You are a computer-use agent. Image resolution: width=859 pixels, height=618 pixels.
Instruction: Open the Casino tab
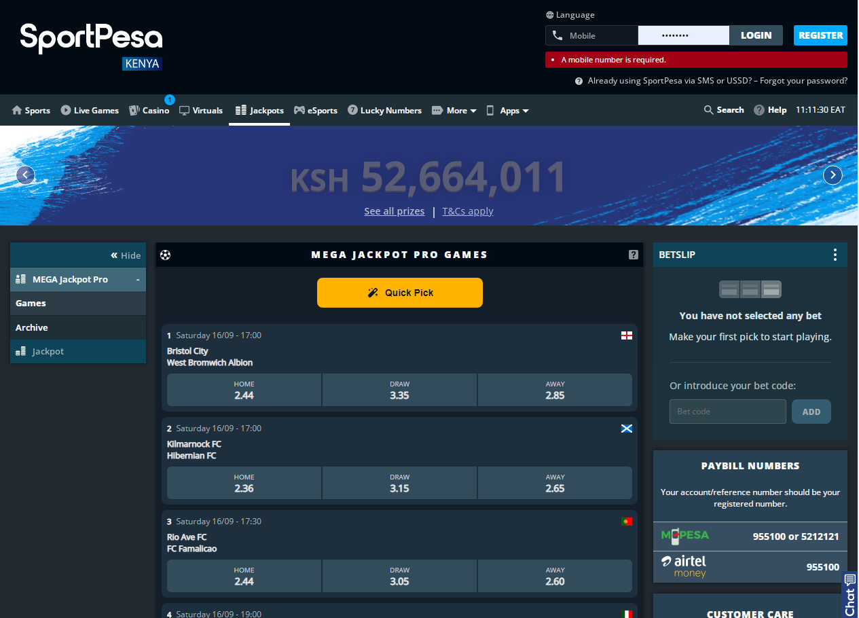coord(149,110)
